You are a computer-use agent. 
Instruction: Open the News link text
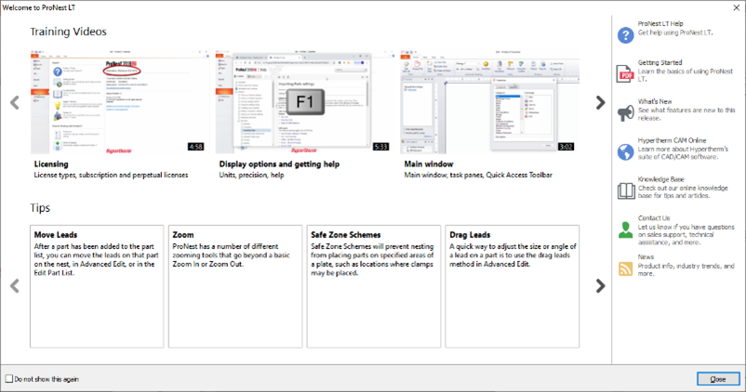click(646, 257)
